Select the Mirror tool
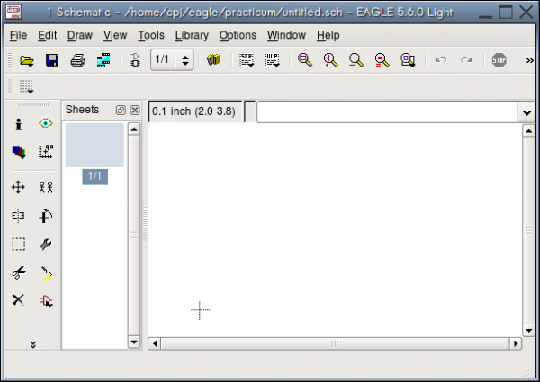Screen dimensions: 540x382 [x=18, y=216]
